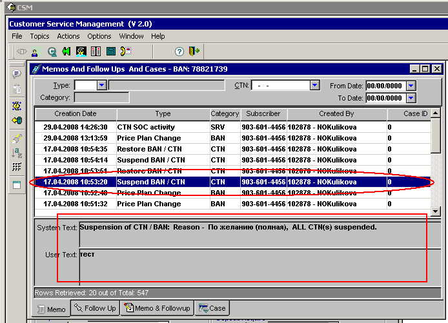This screenshot has height=323, width=448.
Task: Sort by Creation Date column header
Action: pyautogui.click(x=76, y=114)
